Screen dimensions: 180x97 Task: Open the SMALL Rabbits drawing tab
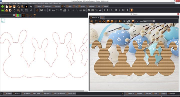pos(36,94)
